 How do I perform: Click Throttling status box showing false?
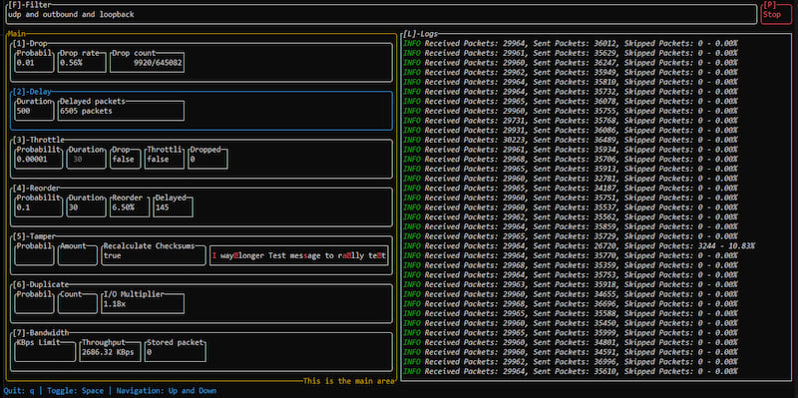pyautogui.click(x=165, y=159)
